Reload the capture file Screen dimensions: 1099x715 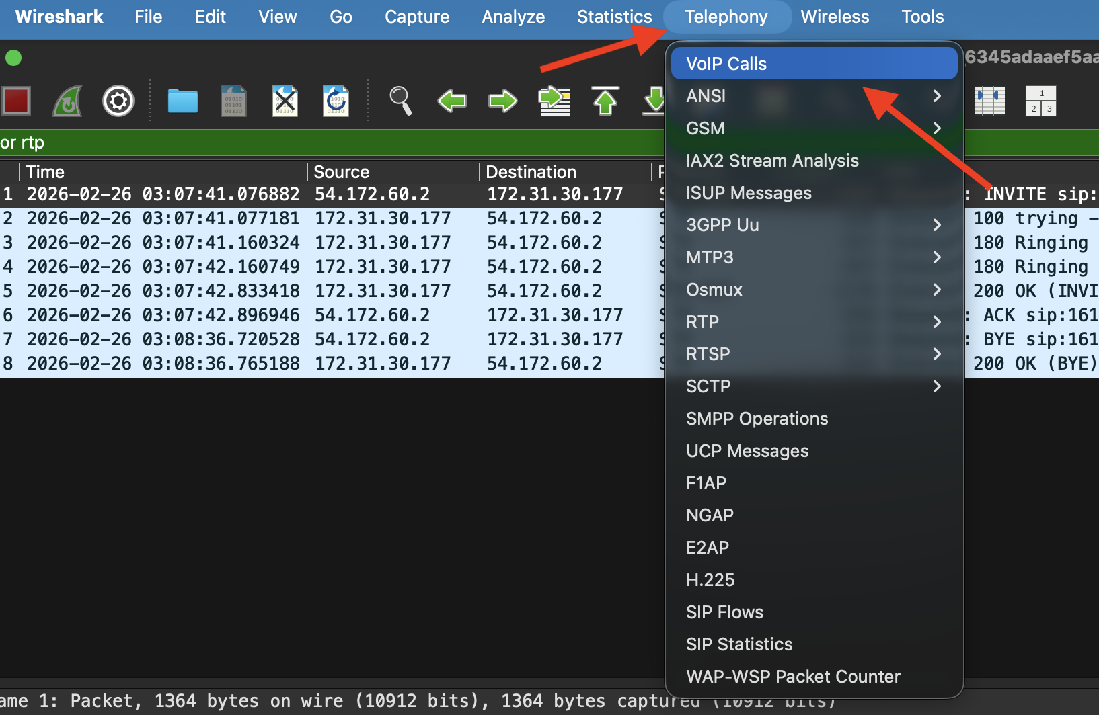point(335,101)
